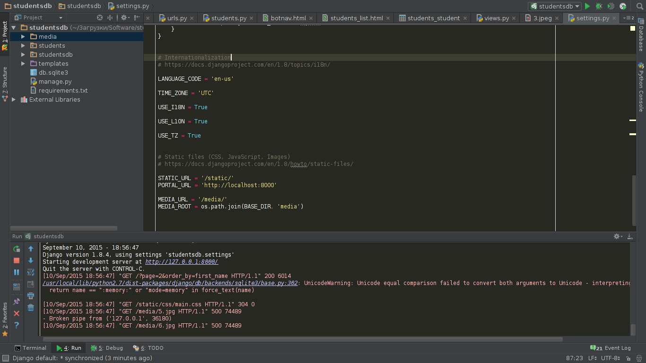Collapse all via Project panel toolbar icon
Image resolution: width=646 pixels, height=363 pixels.
pos(110,17)
